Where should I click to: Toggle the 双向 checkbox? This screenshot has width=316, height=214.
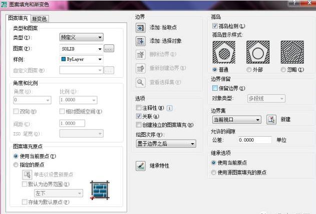[x=16, y=111]
